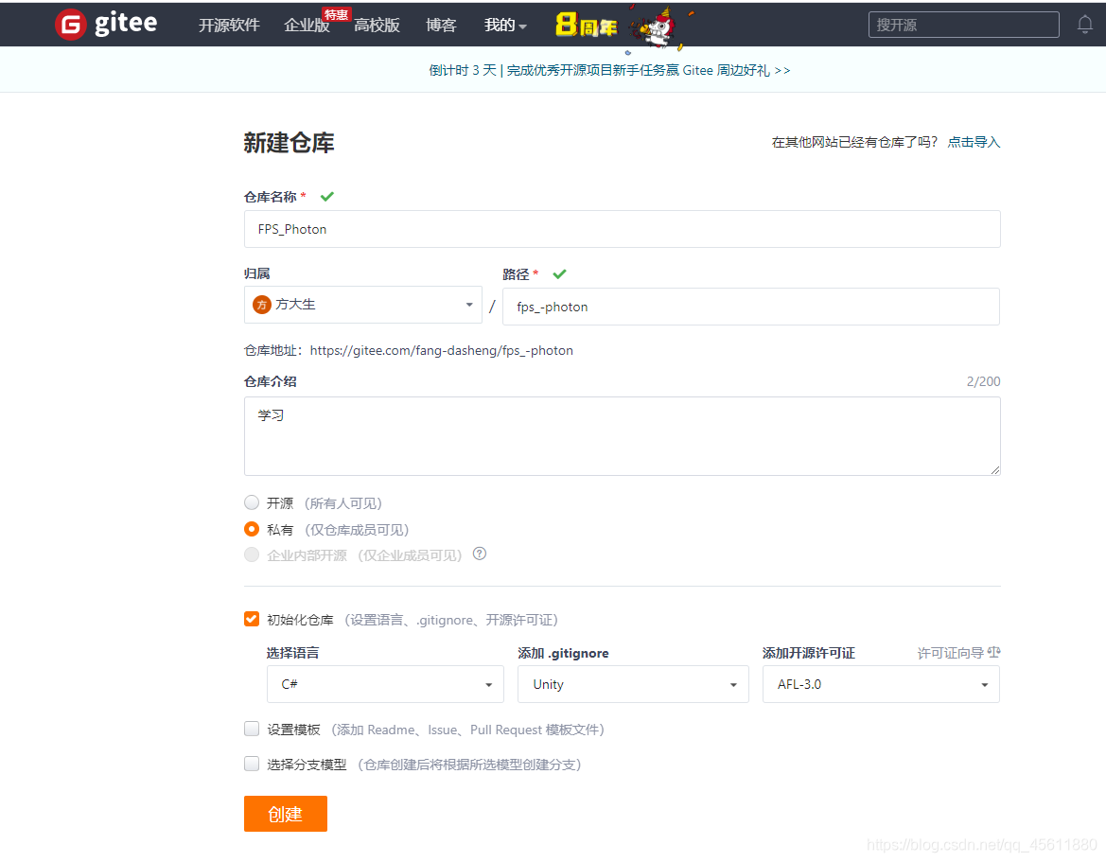This screenshot has height=862, width=1106.
Task: Click the orange 创建 button
Action: tap(286, 814)
